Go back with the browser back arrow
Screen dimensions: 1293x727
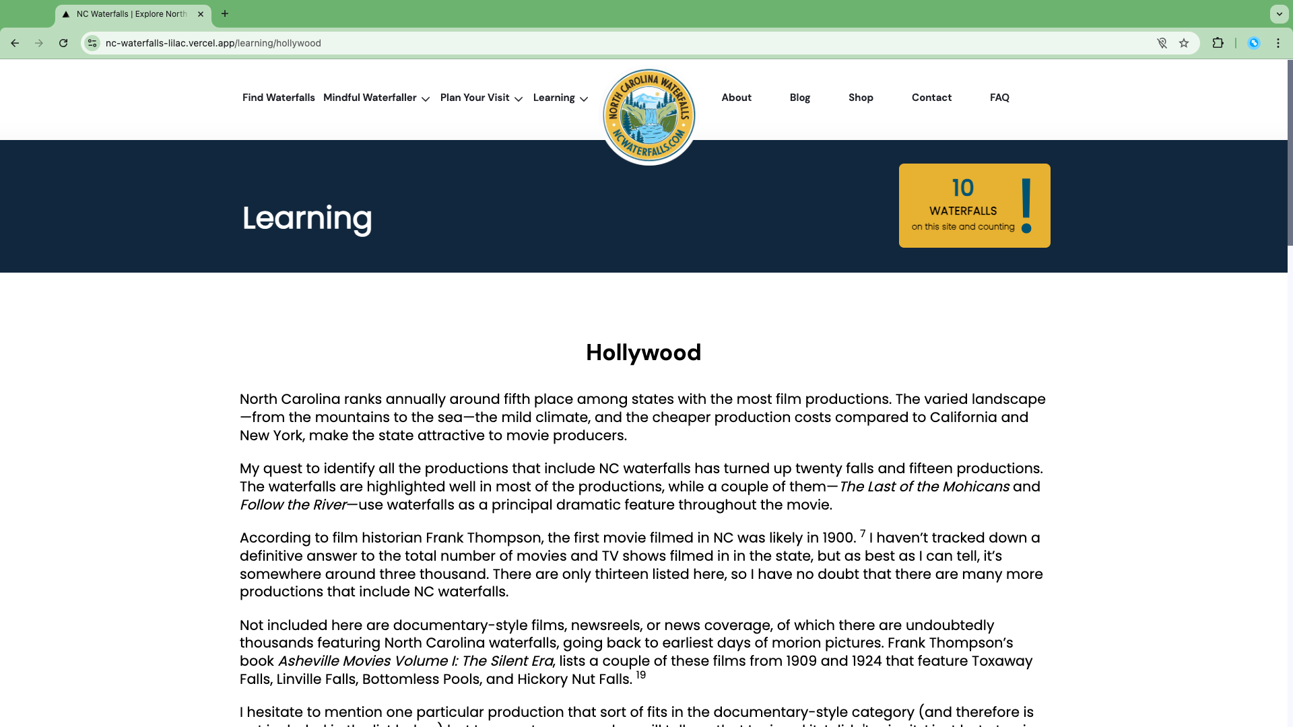coord(15,43)
